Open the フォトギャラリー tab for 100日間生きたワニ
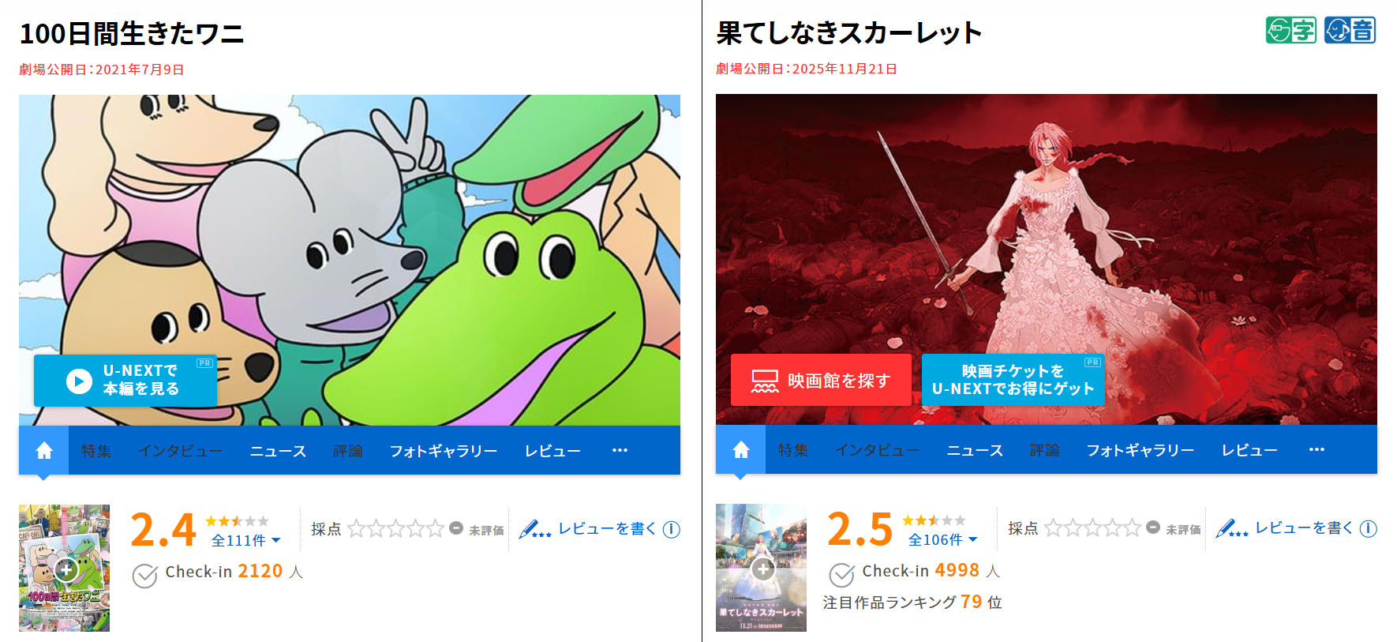1397x642 pixels. (444, 451)
